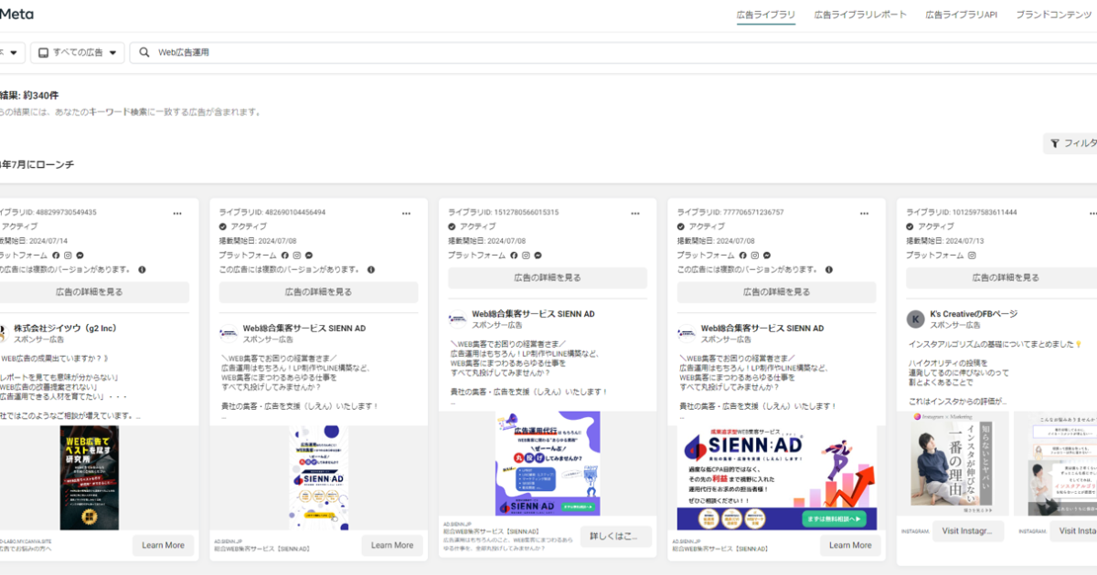1097x575 pixels.
Task: Click library ID 1012597583611444 text
Action: click(961, 212)
